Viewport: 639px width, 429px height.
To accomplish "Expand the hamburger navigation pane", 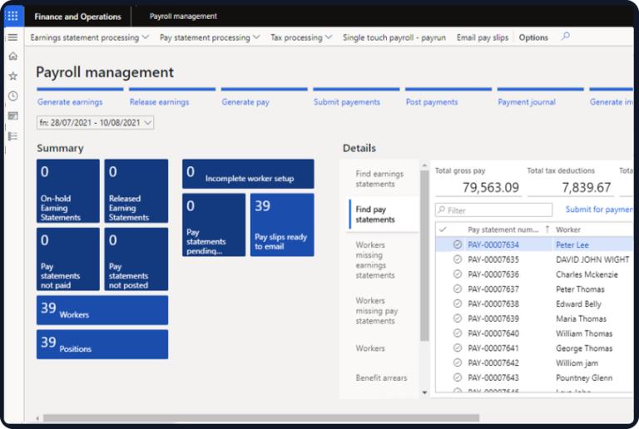I will click(x=12, y=37).
